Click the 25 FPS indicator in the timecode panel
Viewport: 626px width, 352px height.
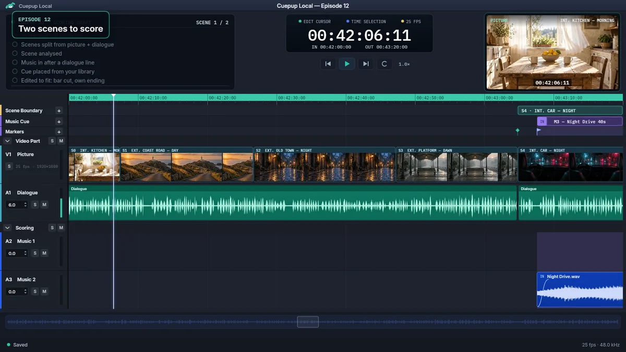coord(411,21)
